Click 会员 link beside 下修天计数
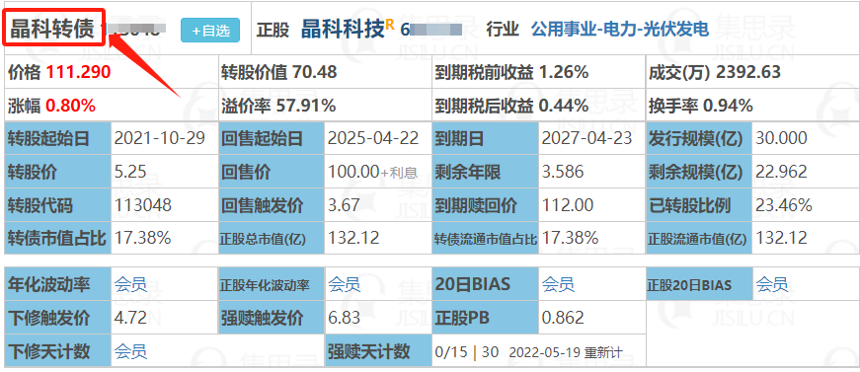 tap(130, 351)
